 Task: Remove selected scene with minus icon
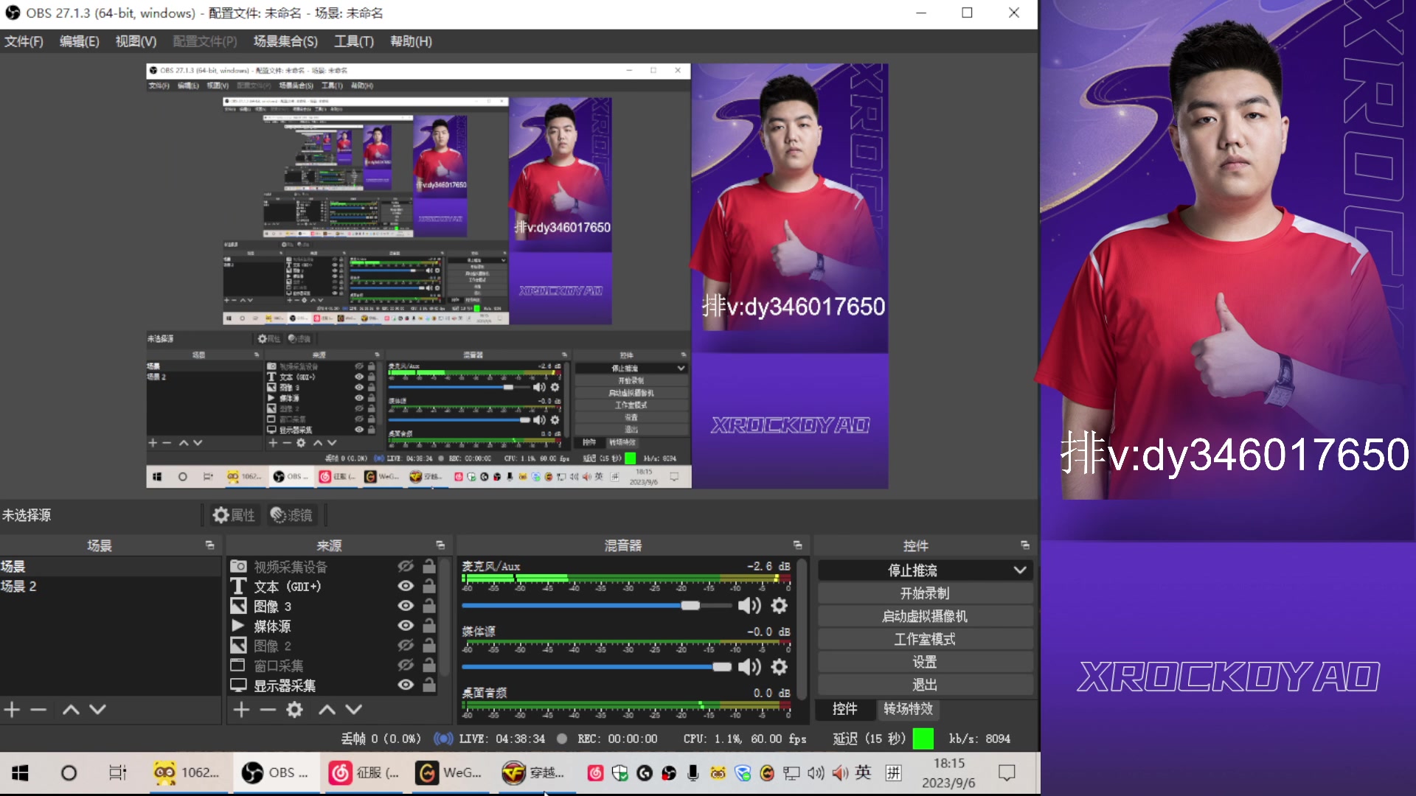(x=38, y=709)
